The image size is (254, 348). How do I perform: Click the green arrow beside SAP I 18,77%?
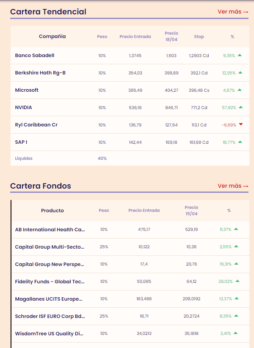tap(240, 142)
